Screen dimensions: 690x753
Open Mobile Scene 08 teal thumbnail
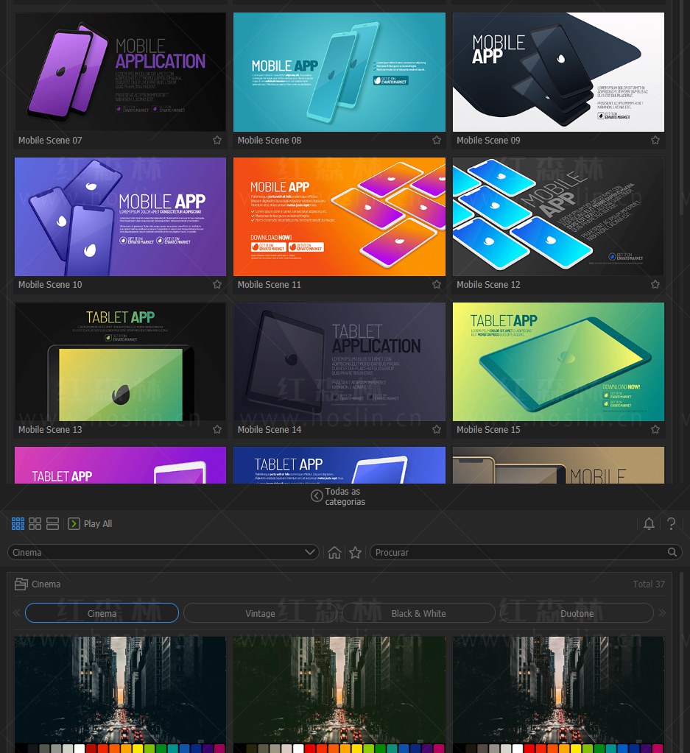tap(339, 72)
